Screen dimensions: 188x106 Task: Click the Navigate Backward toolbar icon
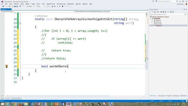[3, 6]
